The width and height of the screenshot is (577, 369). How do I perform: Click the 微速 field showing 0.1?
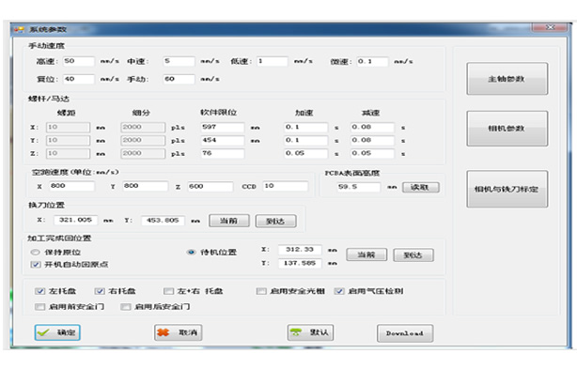[x=372, y=61]
